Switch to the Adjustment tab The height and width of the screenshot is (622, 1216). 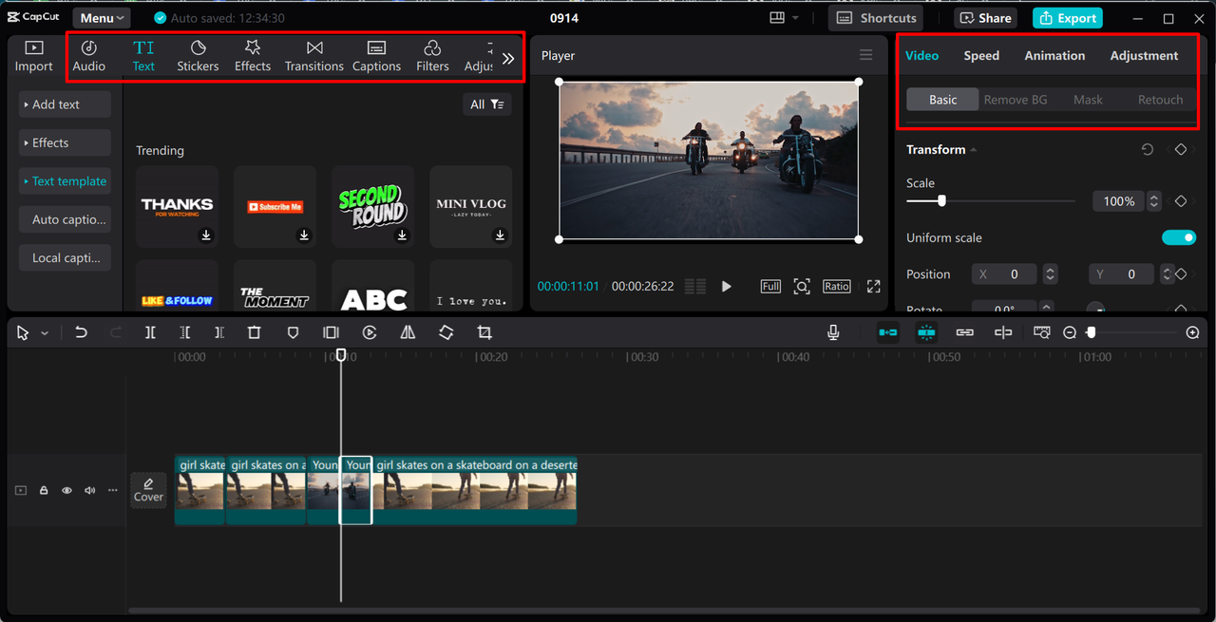[x=1144, y=56]
